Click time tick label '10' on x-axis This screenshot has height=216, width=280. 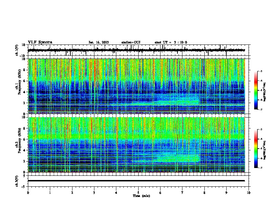249,192
